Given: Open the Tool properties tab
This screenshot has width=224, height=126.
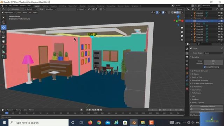Looking at the screenshot, I should 187,49.
